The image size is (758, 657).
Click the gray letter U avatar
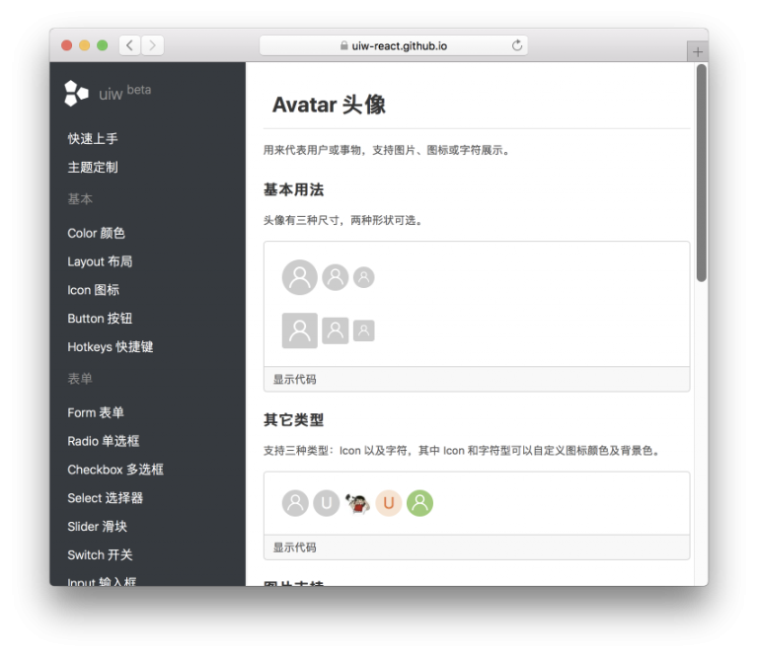point(327,503)
